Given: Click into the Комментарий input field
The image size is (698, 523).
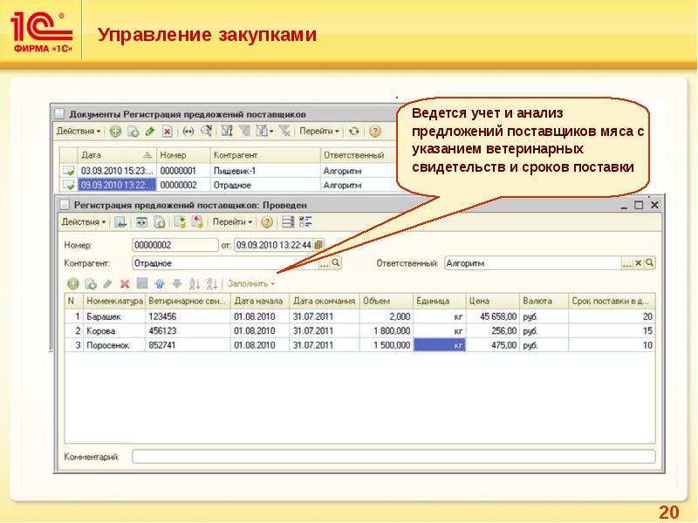Looking at the screenshot, I should pyautogui.click(x=393, y=456).
